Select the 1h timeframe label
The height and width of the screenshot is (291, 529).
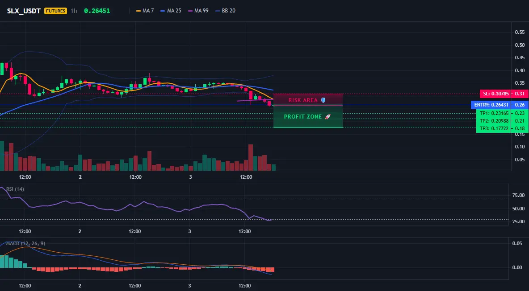coord(74,11)
